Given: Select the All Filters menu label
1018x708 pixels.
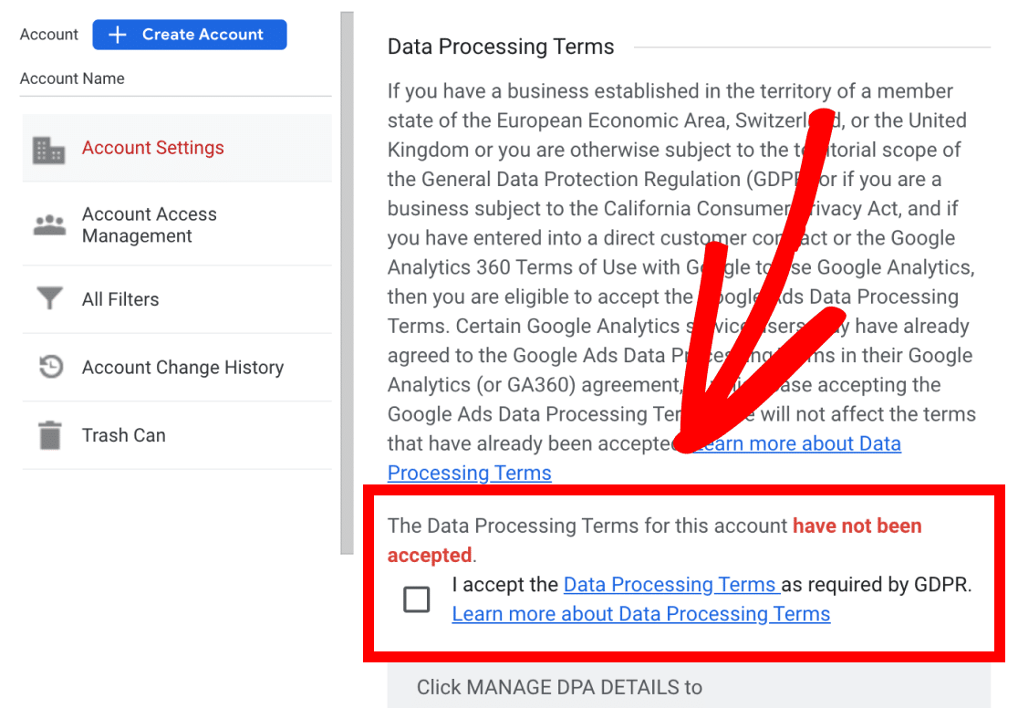Looking at the screenshot, I should (x=120, y=299).
